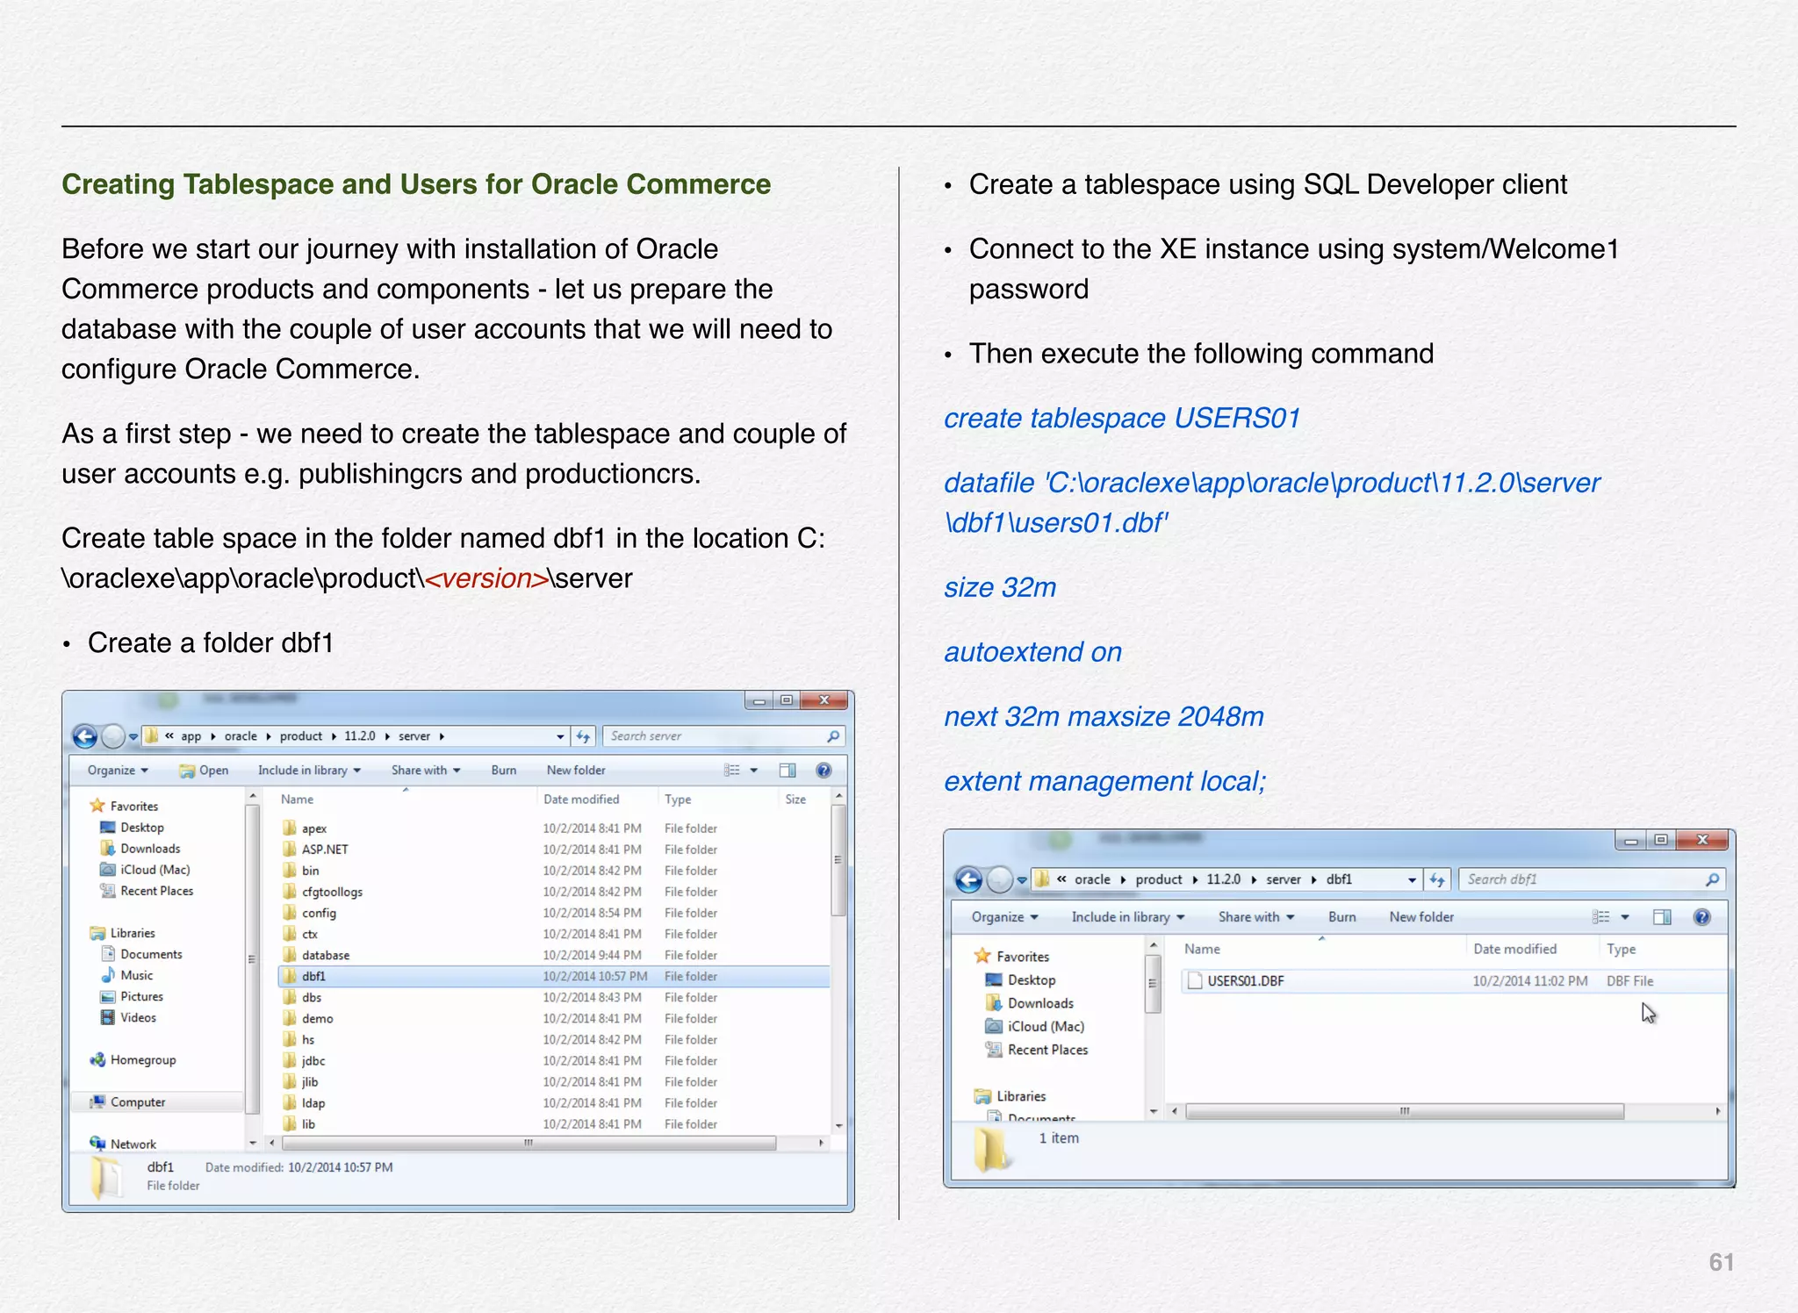Open the Organize menu in dbf1 window
Screen dimensions: 1798x1313
1004,916
